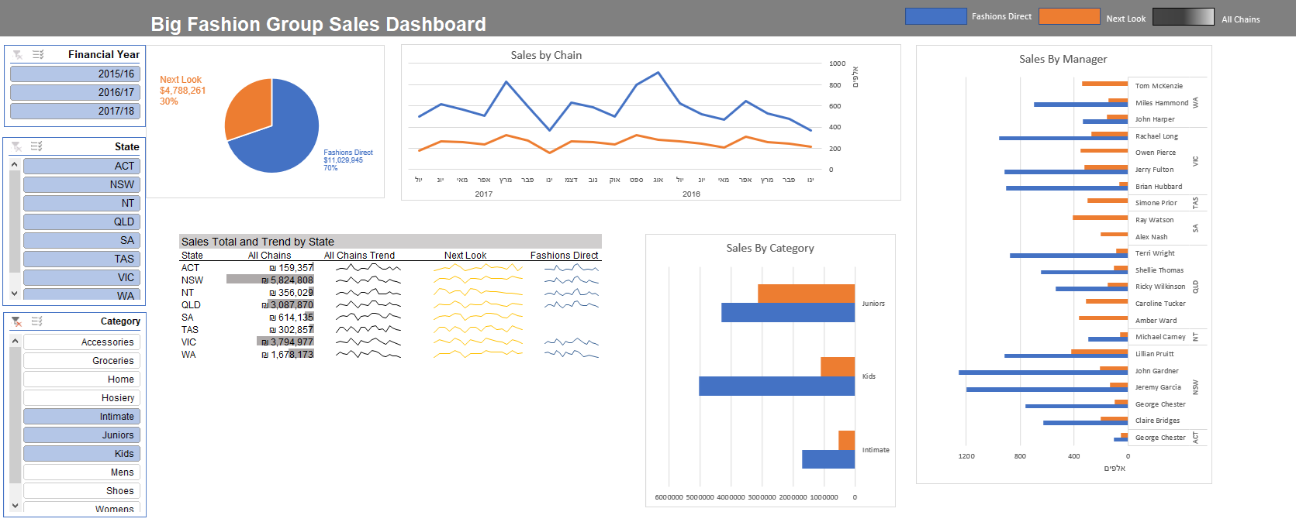
Task: Click Shellie Thomas in the Manager chart
Action: tap(1159, 270)
